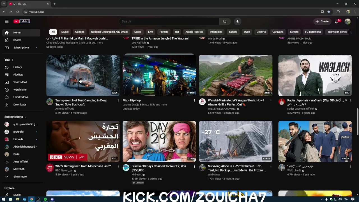Show next filter chips arrow

pyautogui.click(x=351, y=32)
